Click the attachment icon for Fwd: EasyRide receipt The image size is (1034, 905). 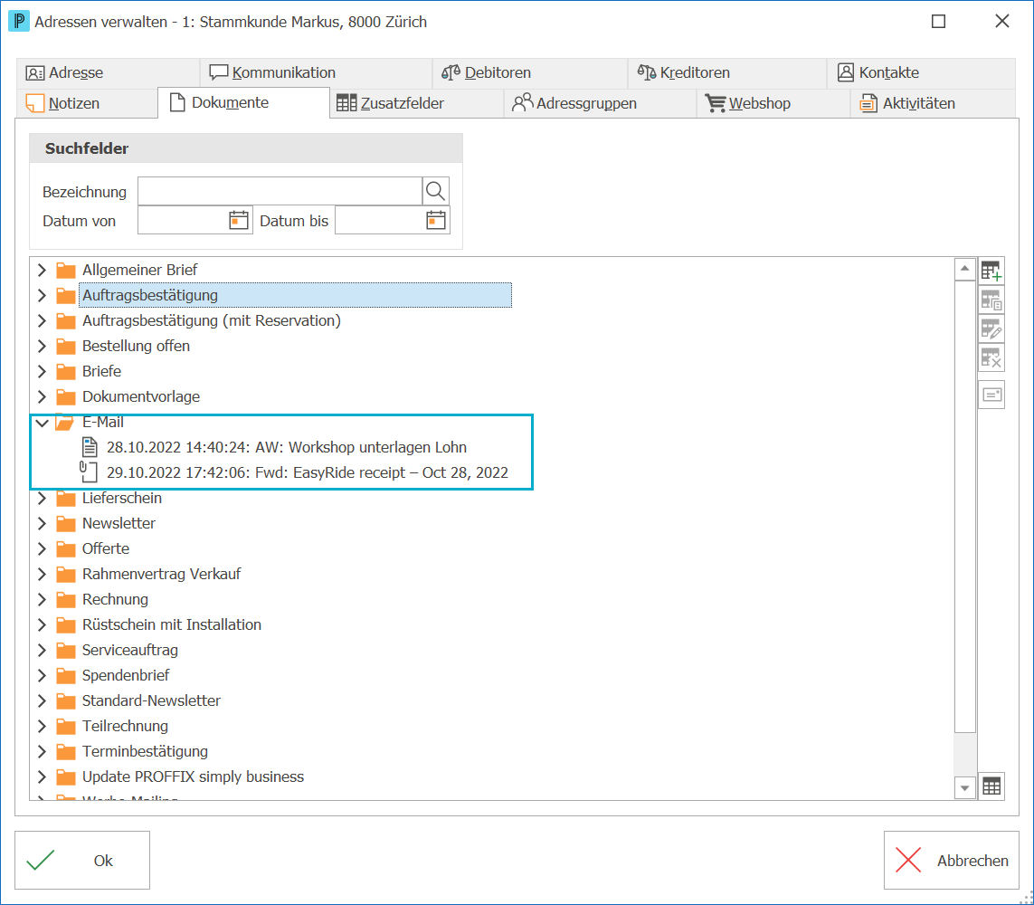(x=89, y=472)
